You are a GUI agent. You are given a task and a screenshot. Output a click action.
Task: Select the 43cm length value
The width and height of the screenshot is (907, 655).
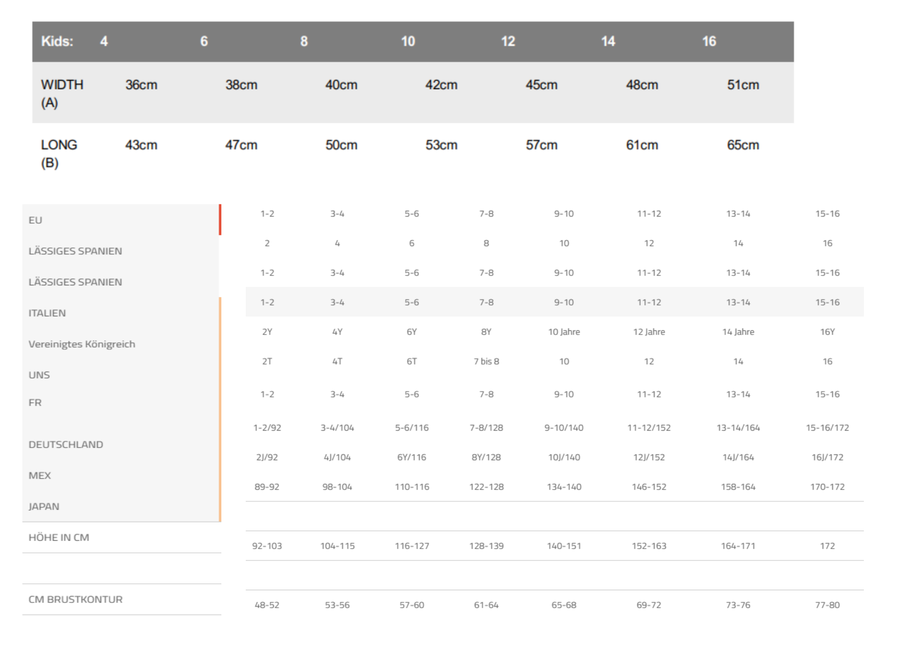point(141,145)
